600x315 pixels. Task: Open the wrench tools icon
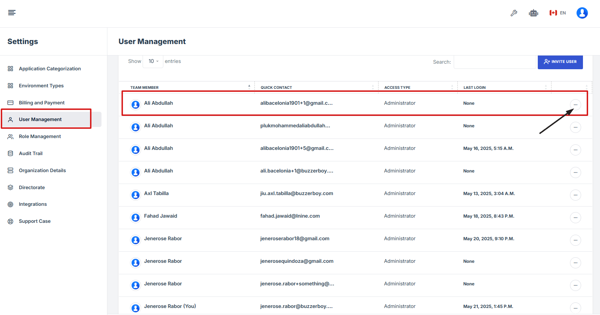(x=514, y=13)
